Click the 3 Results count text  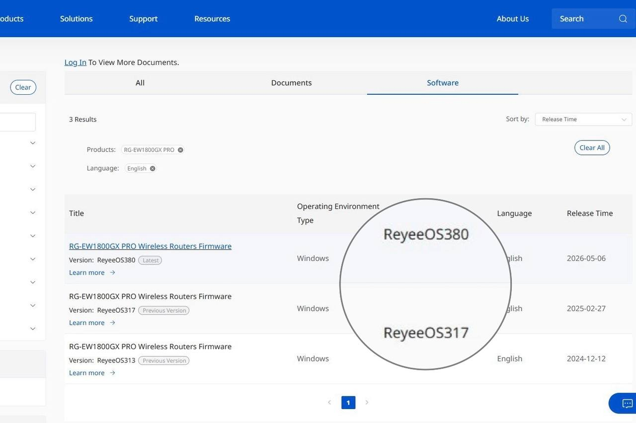pos(83,120)
